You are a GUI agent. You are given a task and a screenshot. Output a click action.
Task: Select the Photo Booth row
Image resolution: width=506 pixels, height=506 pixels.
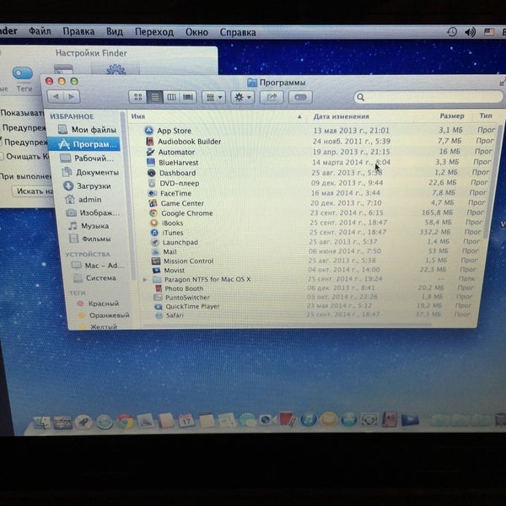point(308,288)
